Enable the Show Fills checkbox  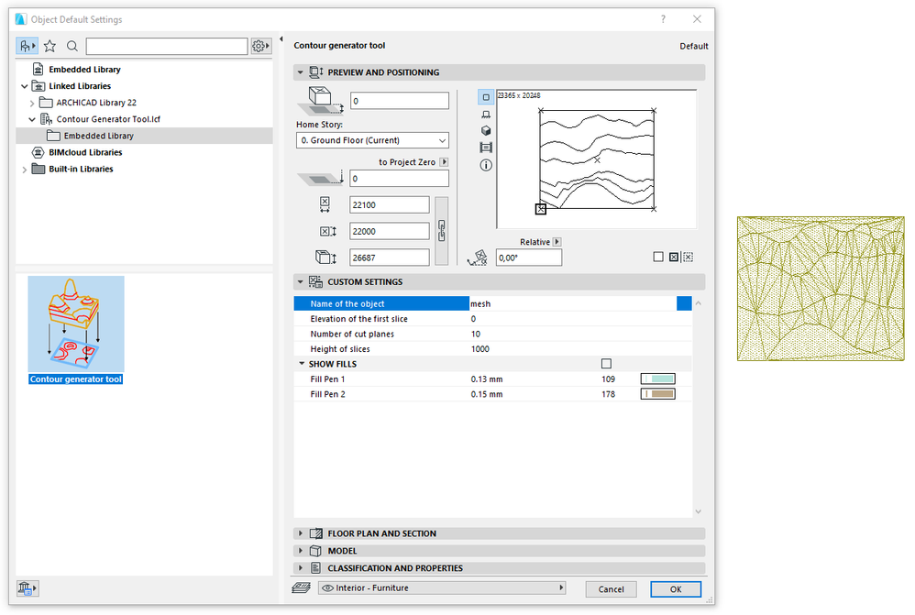tap(606, 364)
